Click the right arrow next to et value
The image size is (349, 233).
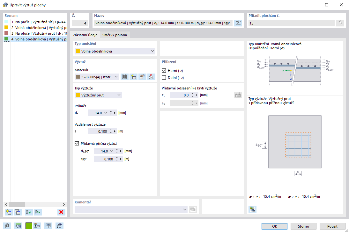pos(197,95)
